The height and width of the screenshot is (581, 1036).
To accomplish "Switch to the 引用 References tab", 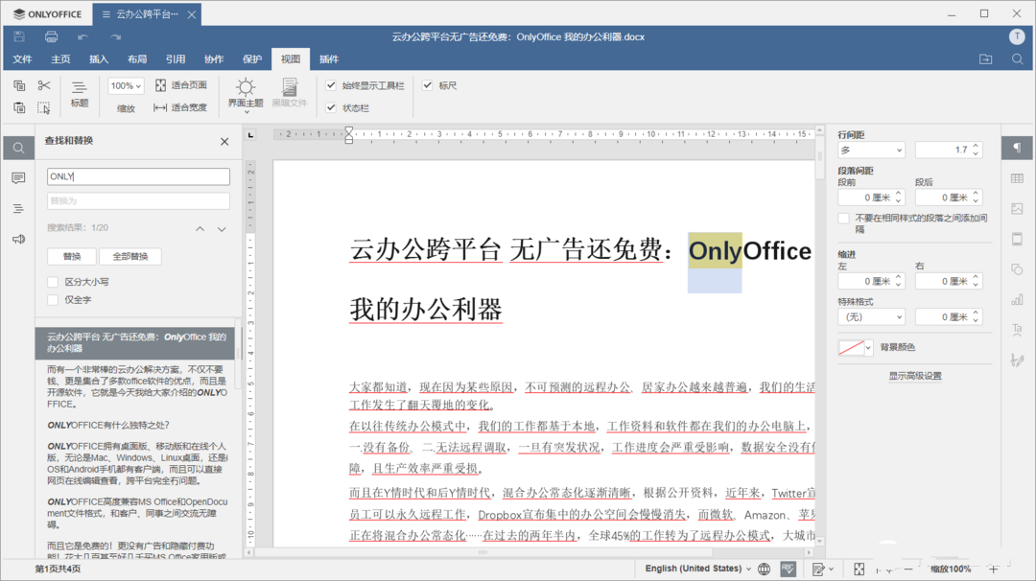I will (176, 59).
